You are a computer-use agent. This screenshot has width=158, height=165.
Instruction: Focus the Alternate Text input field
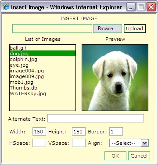(x=96, y=118)
